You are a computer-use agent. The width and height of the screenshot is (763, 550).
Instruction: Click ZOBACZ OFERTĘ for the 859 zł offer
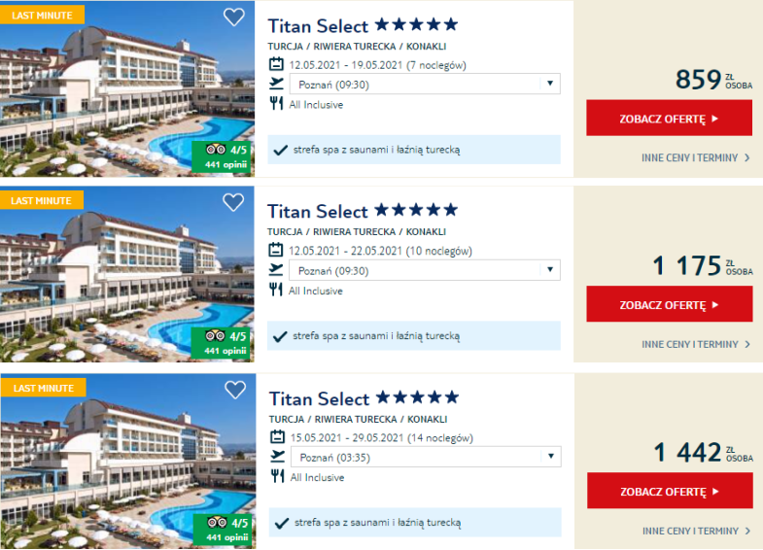(x=669, y=119)
